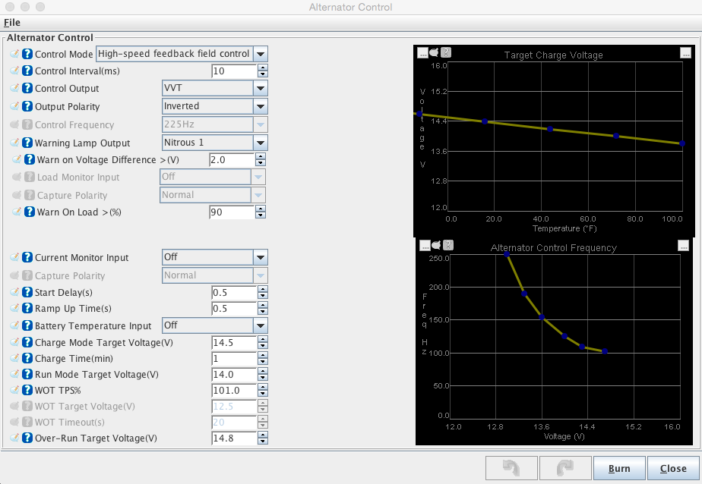This screenshot has height=484, width=702.
Task: Click note icon beside Charge Time(min)
Action: click(x=15, y=359)
